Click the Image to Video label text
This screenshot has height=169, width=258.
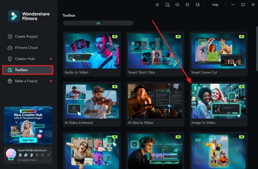[203, 123]
